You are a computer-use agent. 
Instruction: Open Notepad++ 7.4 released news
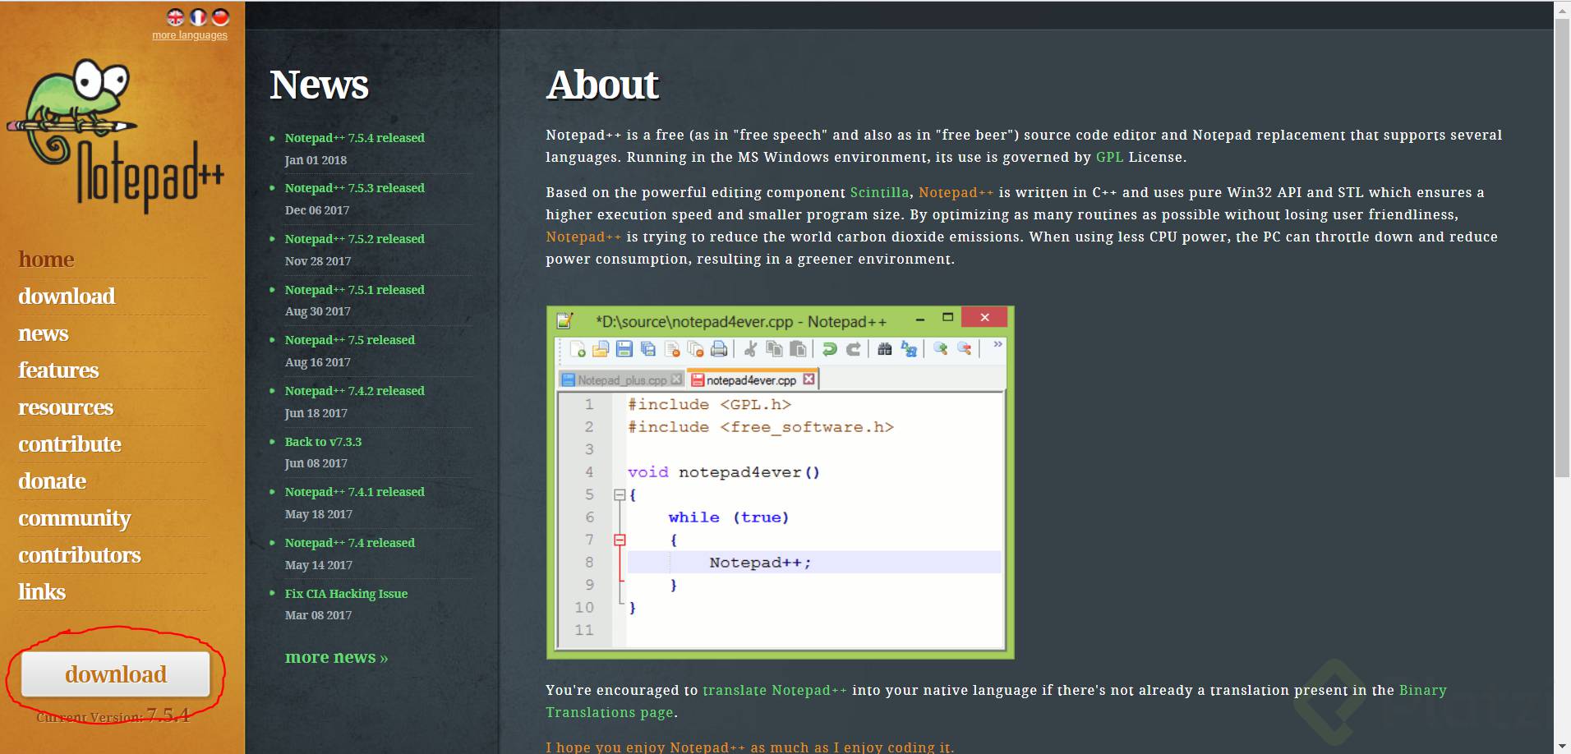(350, 543)
